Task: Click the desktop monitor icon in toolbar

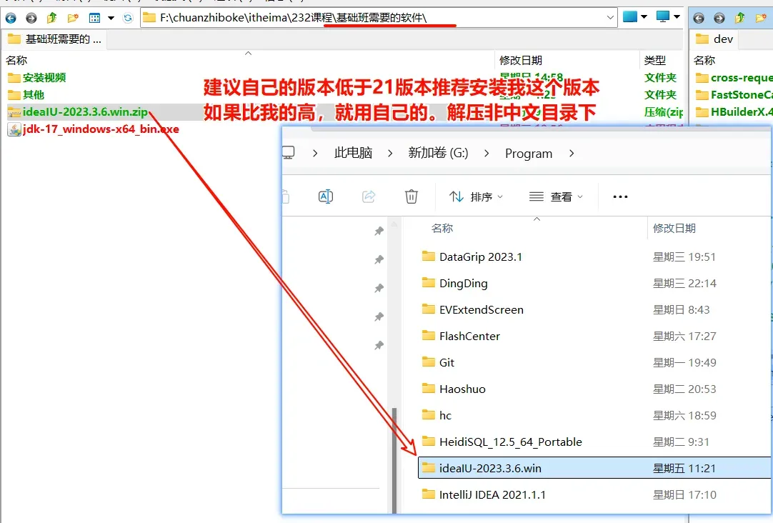Action: (x=663, y=16)
